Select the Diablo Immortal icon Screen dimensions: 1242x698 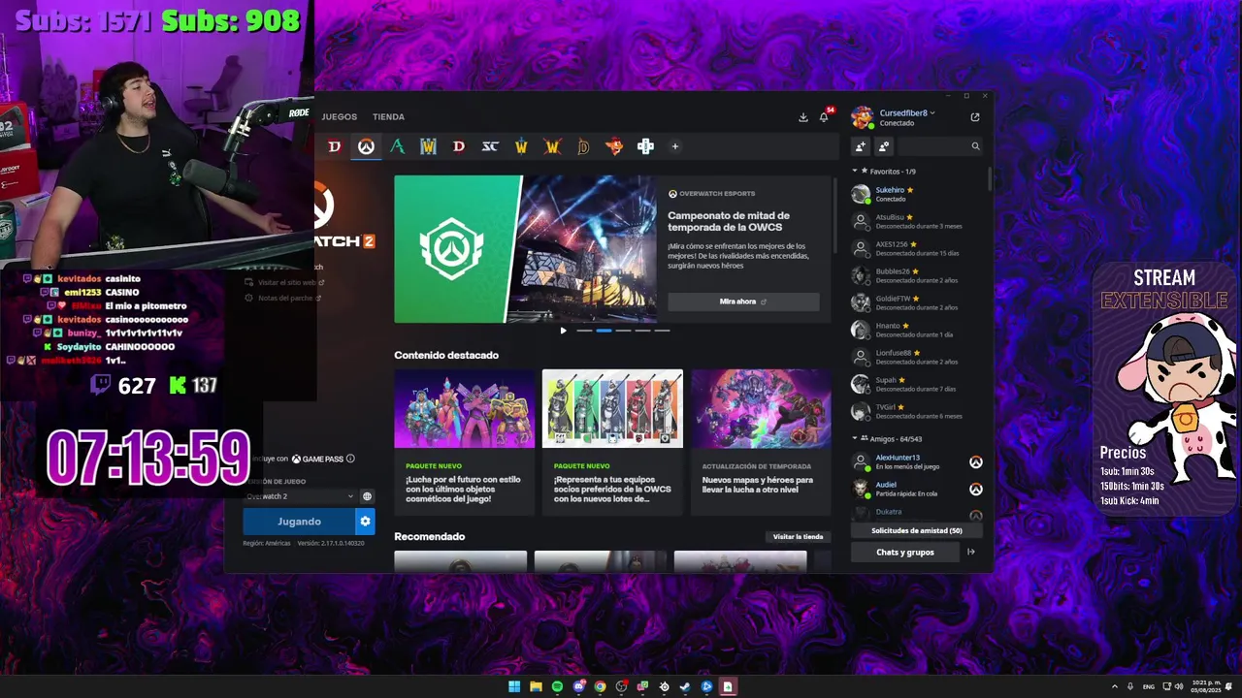click(x=583, y=146)
